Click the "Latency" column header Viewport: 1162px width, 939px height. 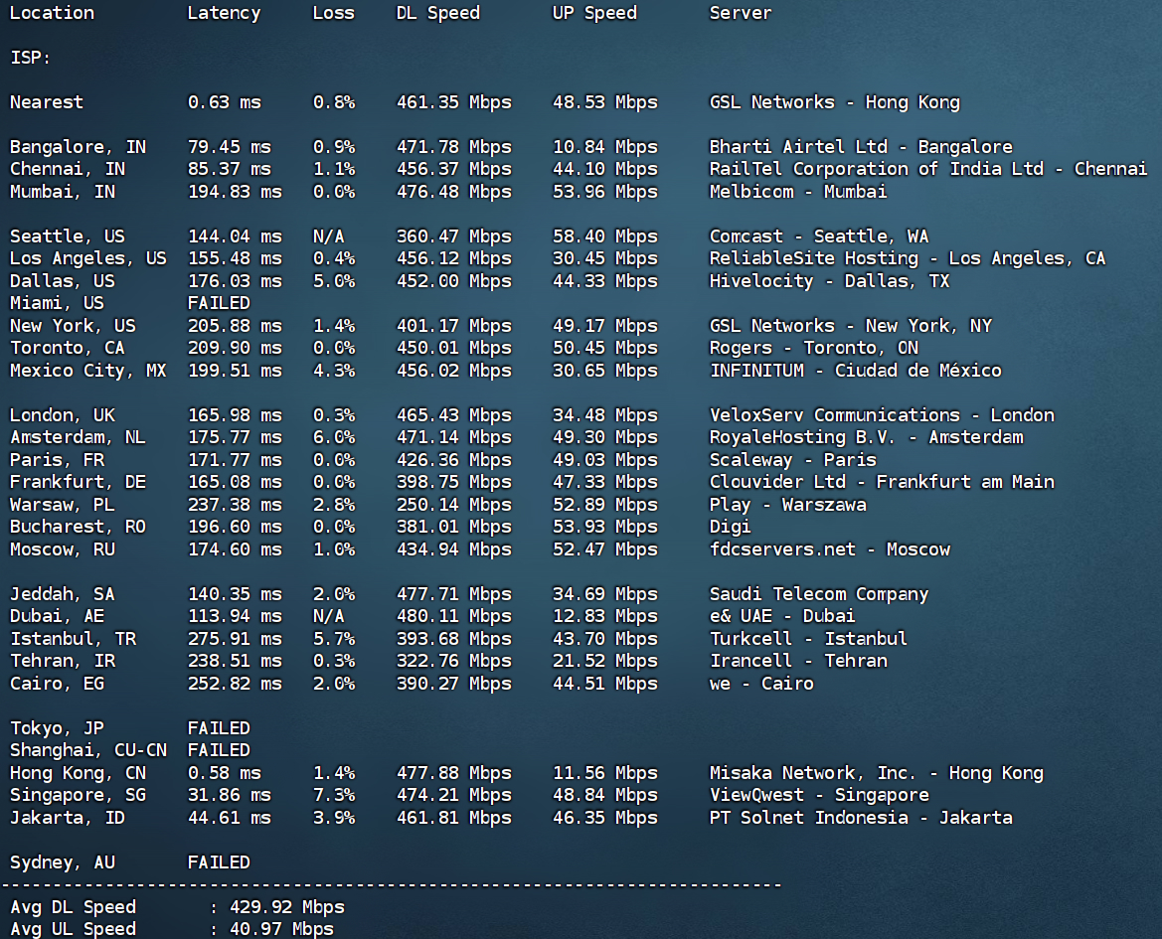tap(224, 13)
